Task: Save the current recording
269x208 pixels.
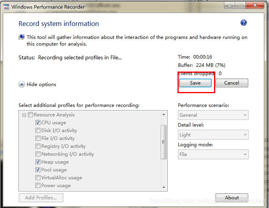Action: click(195, 83)
